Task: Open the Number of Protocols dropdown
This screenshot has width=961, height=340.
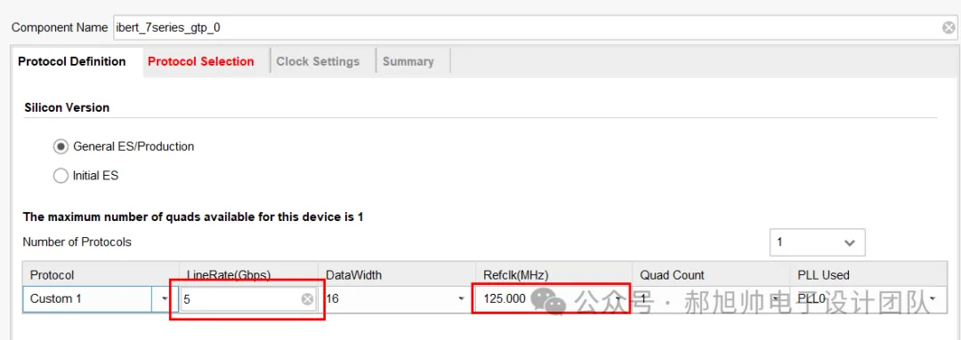Action: 818,242
